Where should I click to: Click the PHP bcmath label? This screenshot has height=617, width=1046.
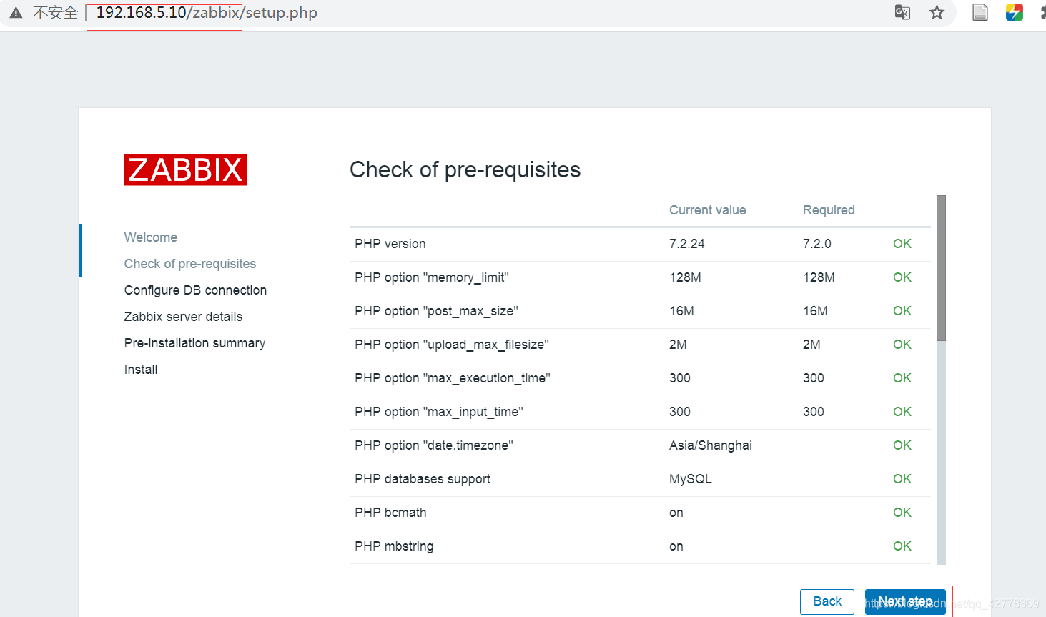tap(390, 513)
